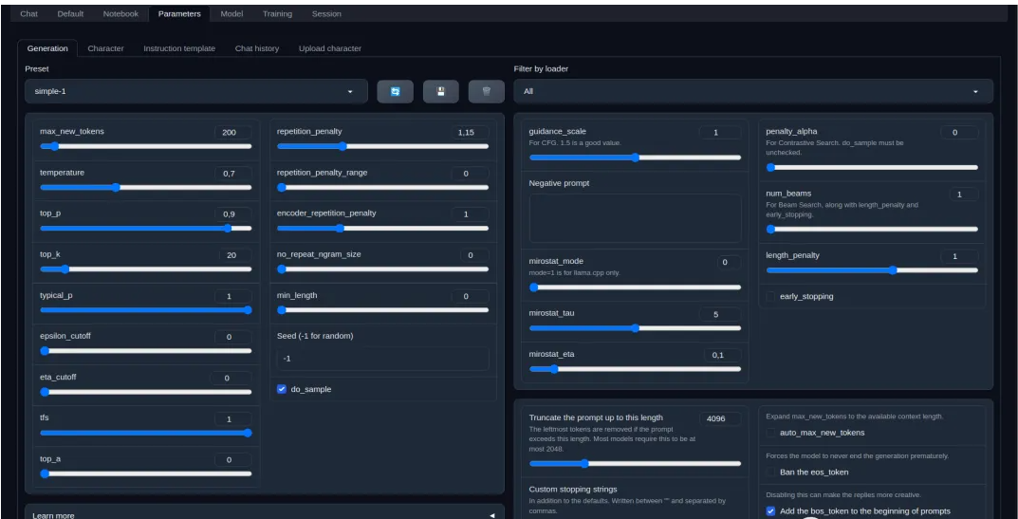Click the delete preset trash icon
The image size is (1018, 519).
tap(487, 92)
